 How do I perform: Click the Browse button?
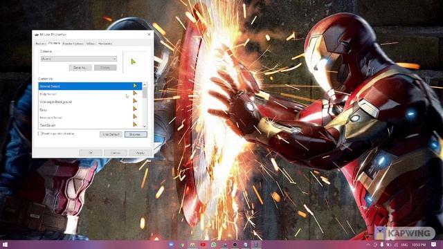(x=136, y=134)
